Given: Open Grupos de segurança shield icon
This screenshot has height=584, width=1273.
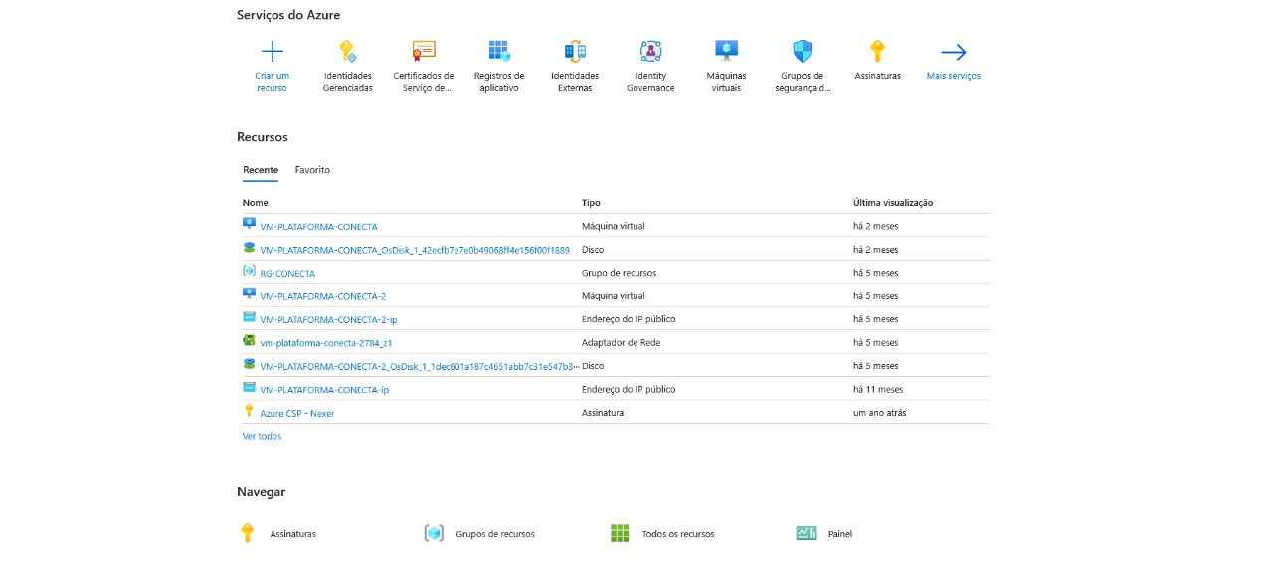Looking at the screenshot, I should (802, 52).
